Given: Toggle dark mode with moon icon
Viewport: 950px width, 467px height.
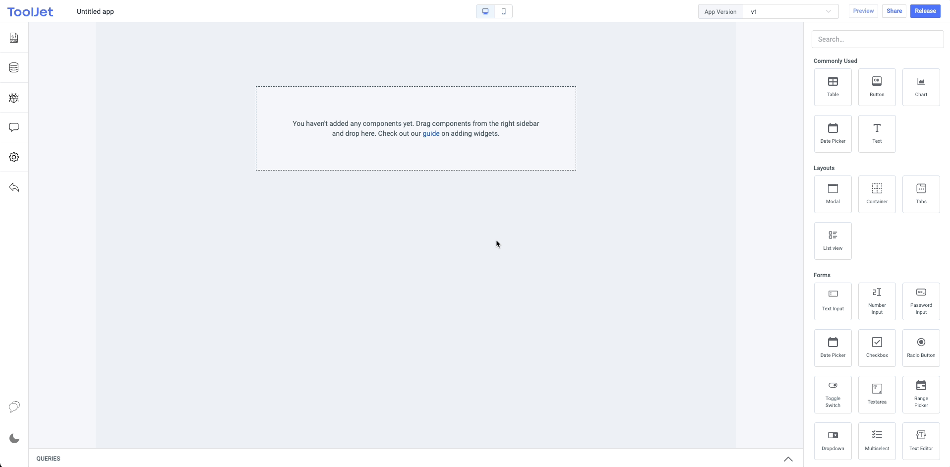Looking at the screenshot, I should [x=14, y=439].
